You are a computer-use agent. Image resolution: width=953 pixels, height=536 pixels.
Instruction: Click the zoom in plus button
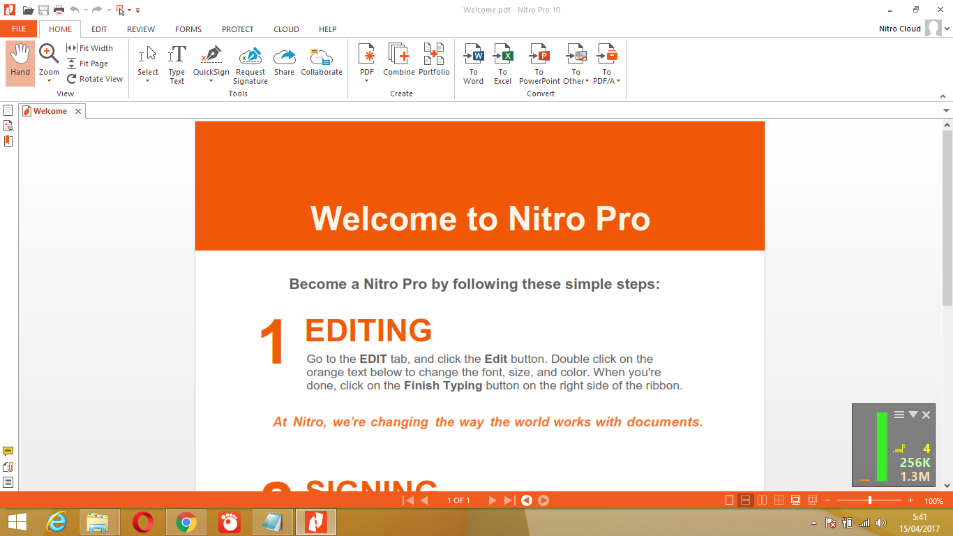(x=910, y=500)
